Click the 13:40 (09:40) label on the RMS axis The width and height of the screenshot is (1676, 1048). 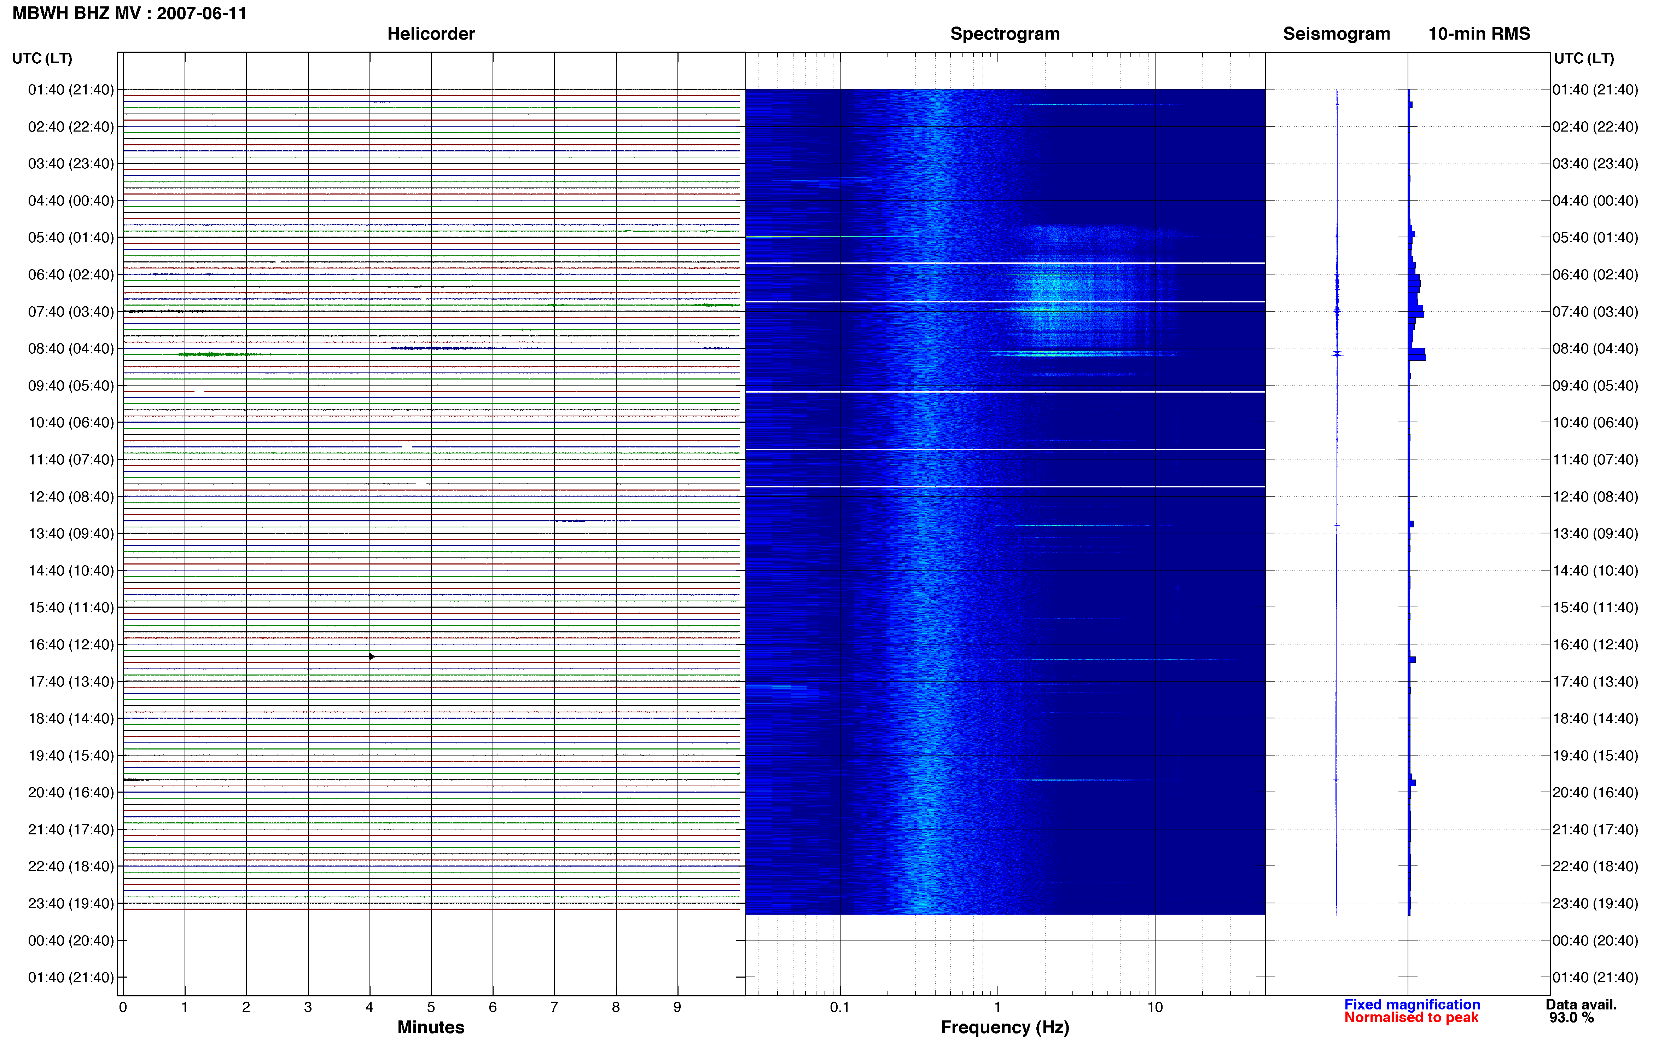click(1595, 533)
